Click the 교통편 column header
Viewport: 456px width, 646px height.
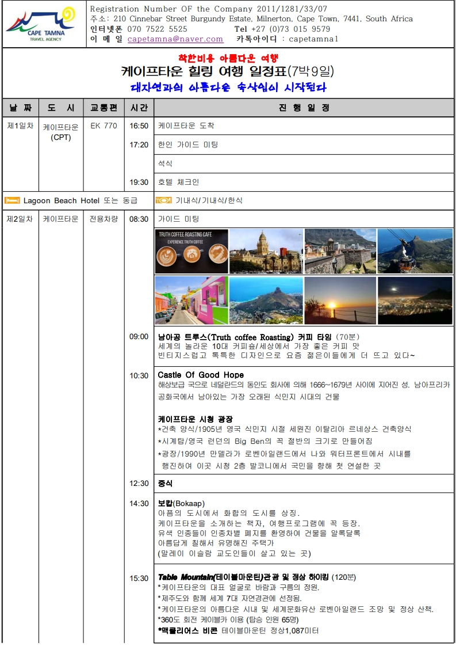(x=104, y=108)
